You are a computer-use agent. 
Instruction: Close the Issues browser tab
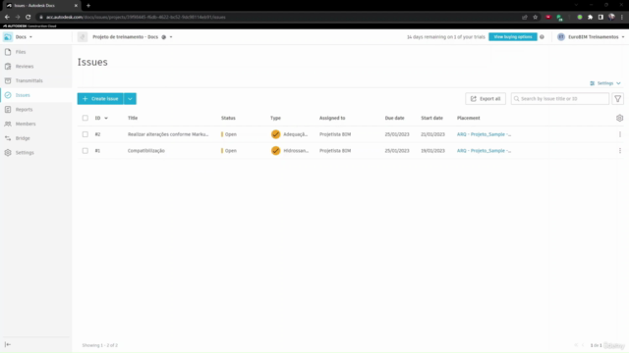tap(76, 6)
